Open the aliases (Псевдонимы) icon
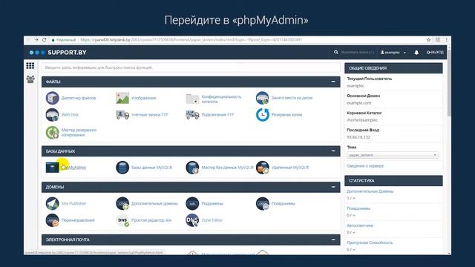Viewport: 475px width, 267px height. [x=262, y=203]
